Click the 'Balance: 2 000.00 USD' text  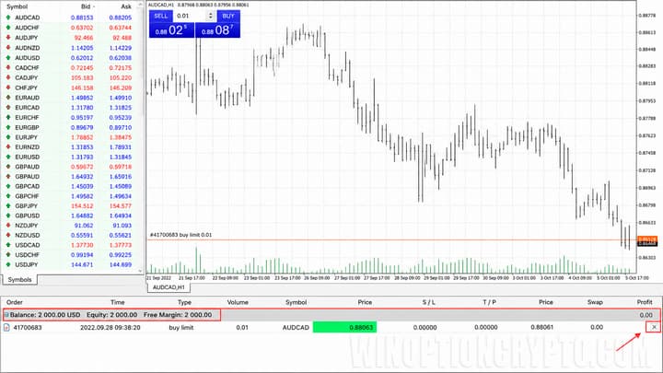pos(45,315)
